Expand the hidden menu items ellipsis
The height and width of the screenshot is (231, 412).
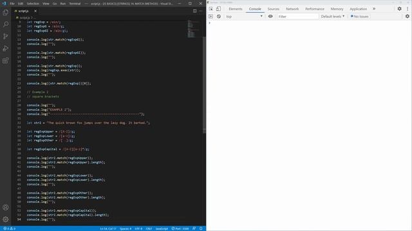pos(86,4)
